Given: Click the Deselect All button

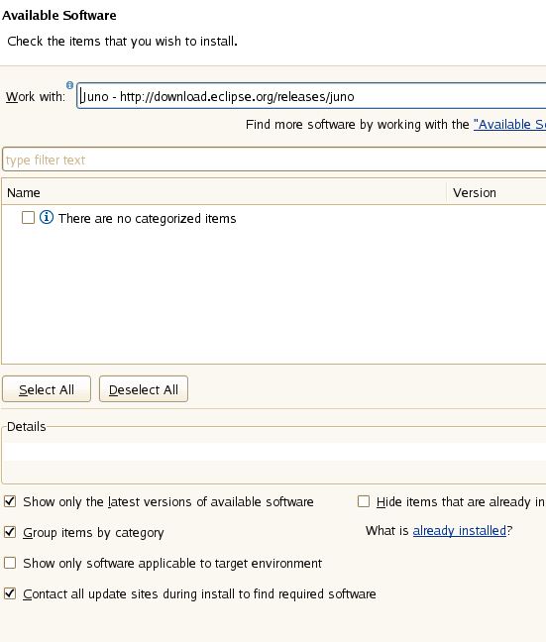Looking at the screenshot, I should coord(144,389).
